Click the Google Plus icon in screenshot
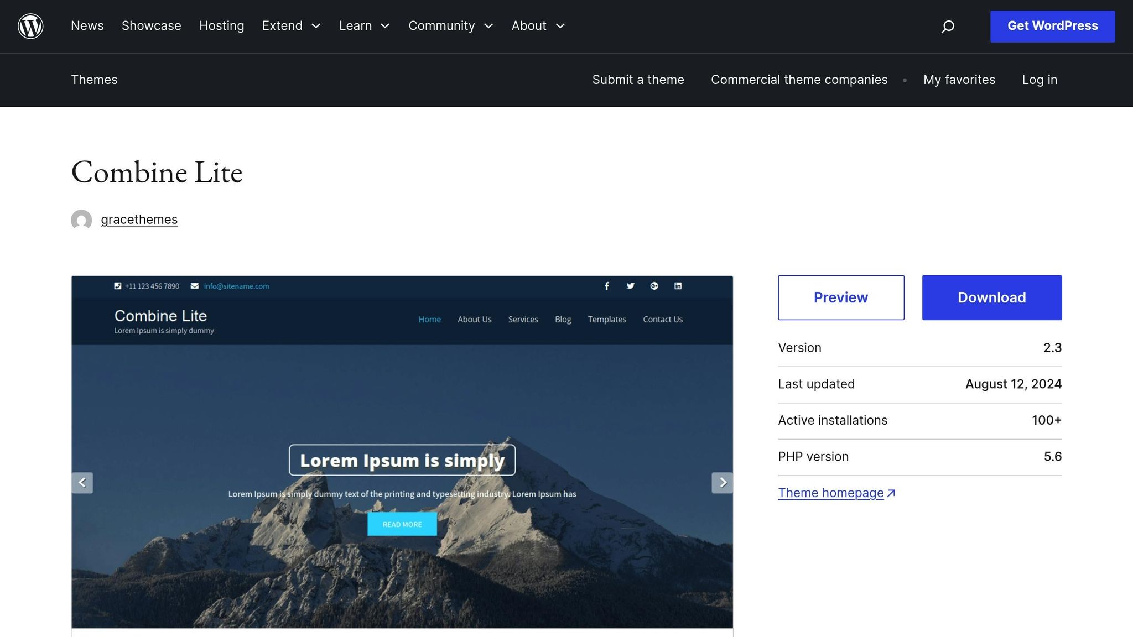The width and height of the screenshot is (1133, 637). [x=654, y=286]
